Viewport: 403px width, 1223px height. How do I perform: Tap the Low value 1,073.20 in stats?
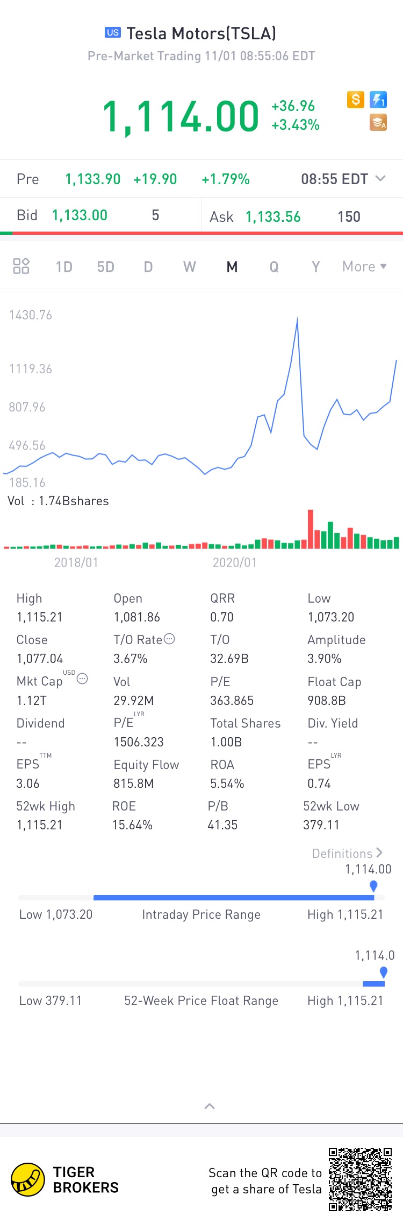331,617
